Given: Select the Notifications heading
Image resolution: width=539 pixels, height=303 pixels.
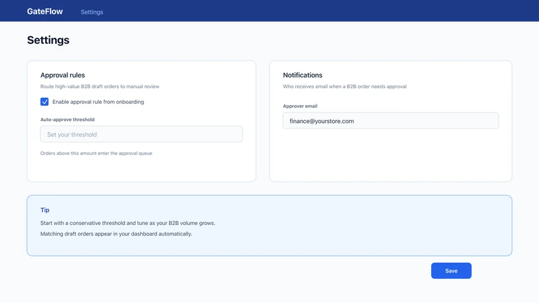Looking at the screenshot, I should click(303, 75).
